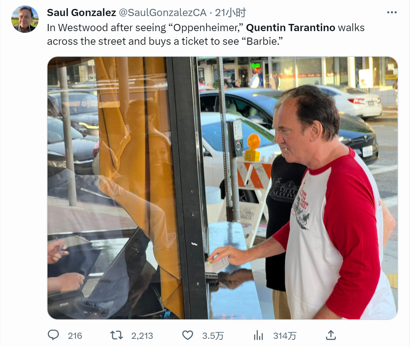Open the attached ticket booth photo
Image resolution: width=414 pixels, height=347 pixels.
(223, 188)
